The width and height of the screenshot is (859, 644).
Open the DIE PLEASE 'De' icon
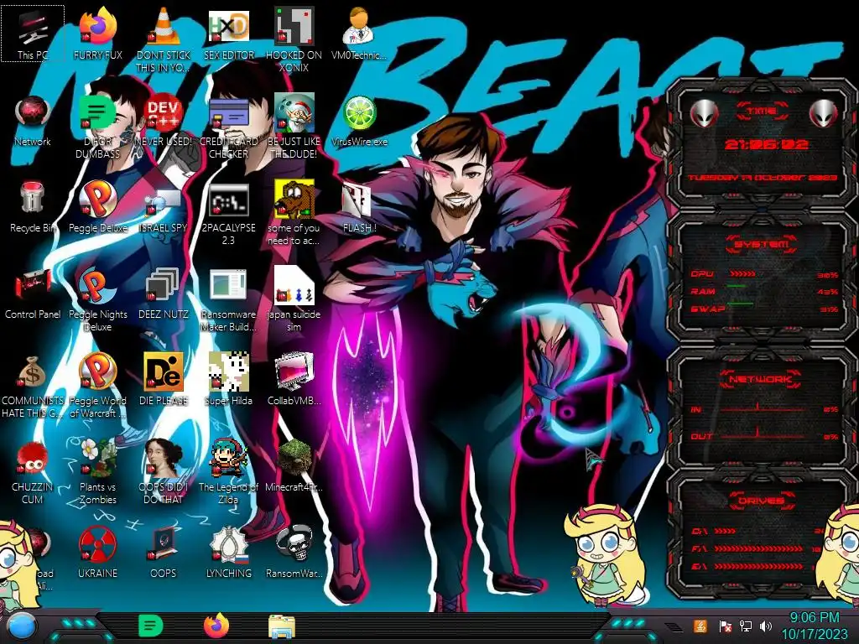pos(164,380)
